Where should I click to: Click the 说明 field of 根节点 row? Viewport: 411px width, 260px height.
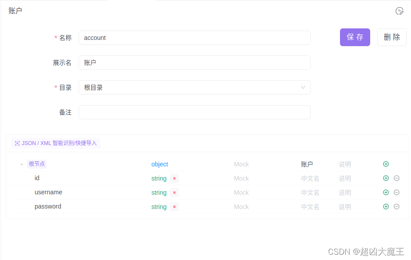[345, 164]
